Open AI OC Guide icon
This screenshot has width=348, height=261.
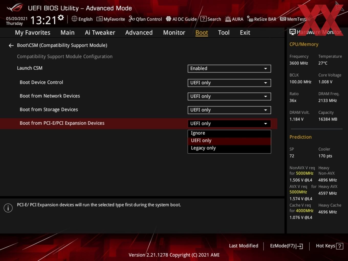168,19
